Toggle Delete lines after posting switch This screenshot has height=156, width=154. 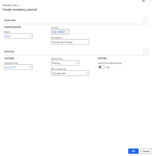[101, 67]
